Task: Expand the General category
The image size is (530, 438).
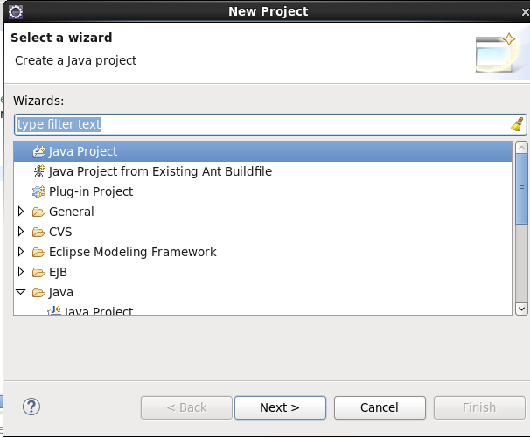Action: point(22,212)
